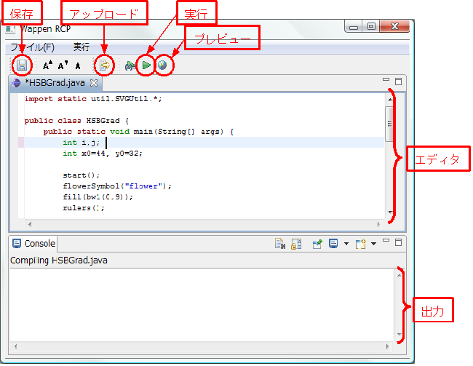The height and width of the screenshot is (366, 473).
Task: Select the HSBGrad.java editor tab
Action: click(x=55, y=83)
